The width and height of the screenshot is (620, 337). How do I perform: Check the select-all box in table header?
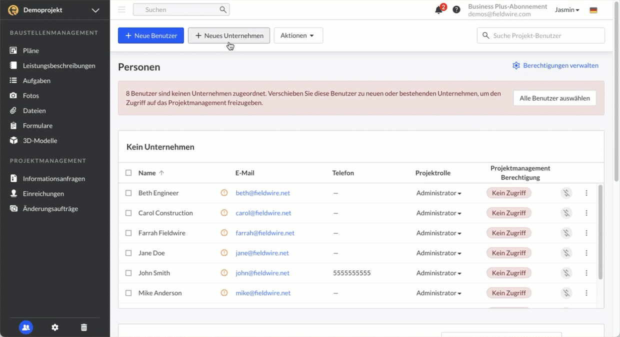point(128,173)
